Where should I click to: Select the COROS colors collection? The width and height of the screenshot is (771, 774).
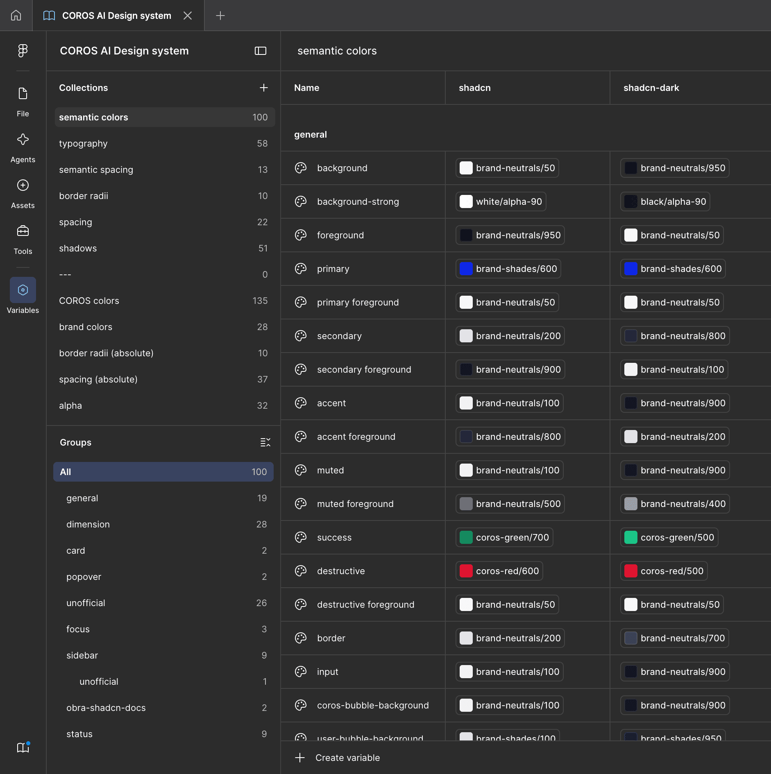click(x=165, y=301)
